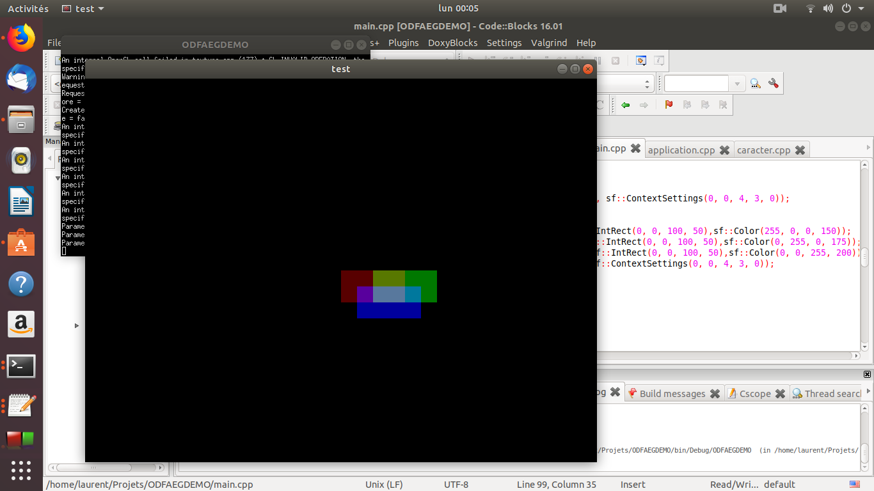The image size is (874, 491).
Task: Click the US flag keyboard layout icon
Action: coord(855,484)
